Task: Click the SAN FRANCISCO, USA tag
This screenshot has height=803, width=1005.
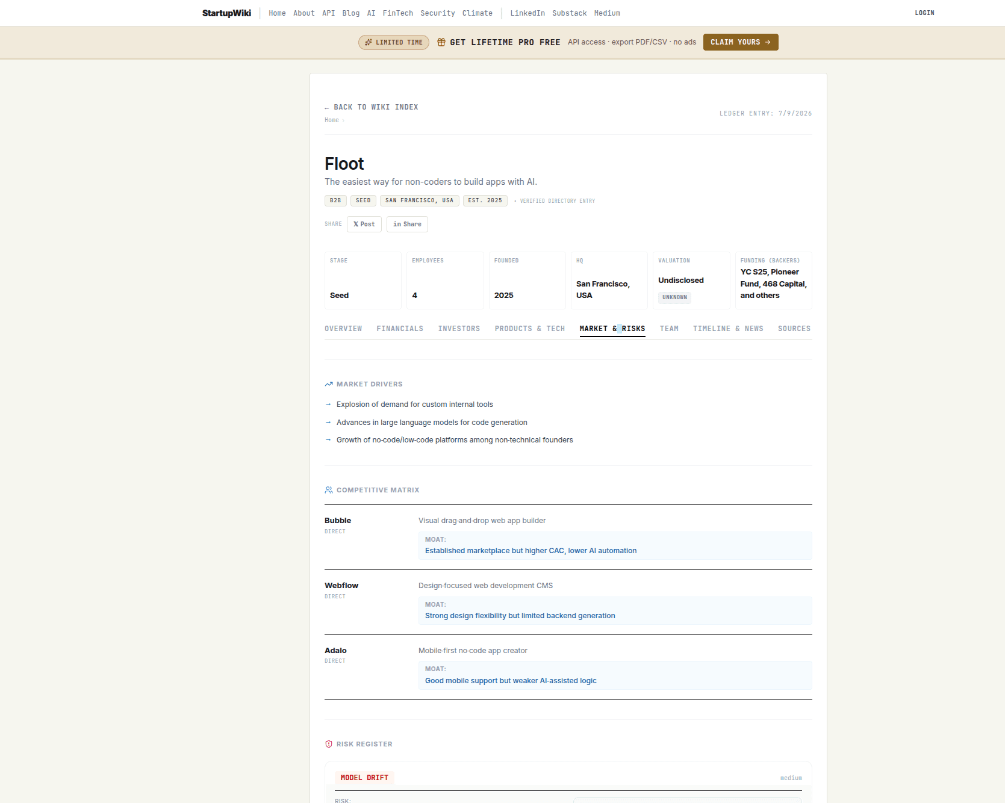Action: tap(420, 200)
